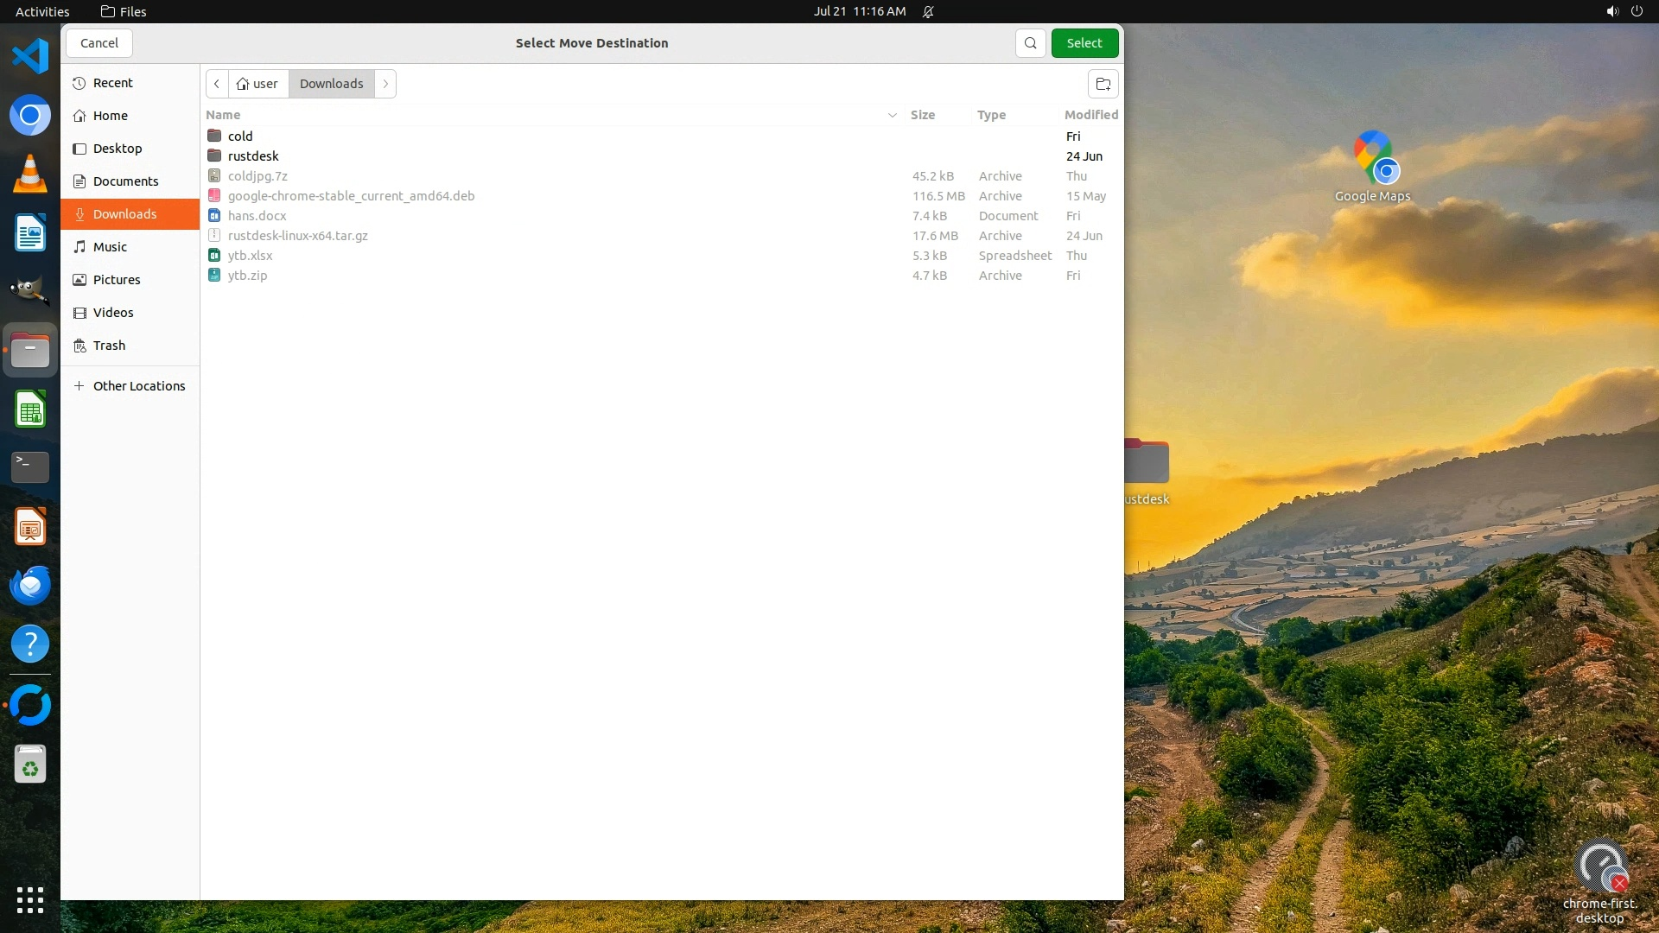Click the user home breadcrumb

click(257, 84)
